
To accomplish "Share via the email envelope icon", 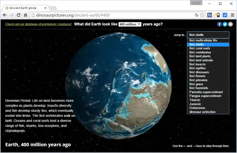I will [230, 24].
